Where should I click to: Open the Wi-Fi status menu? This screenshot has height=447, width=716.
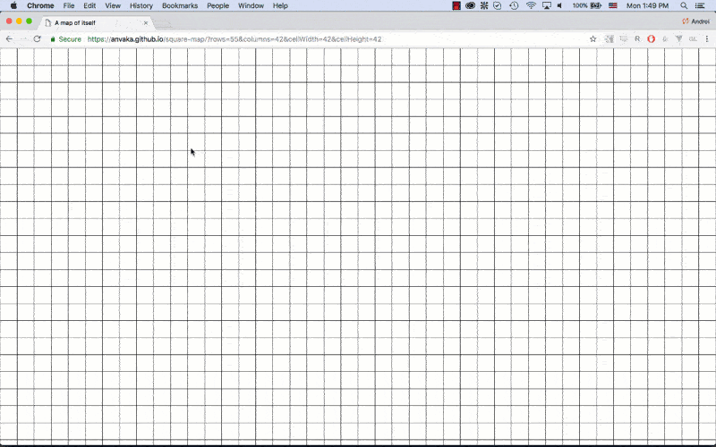(x=531, y=5)
